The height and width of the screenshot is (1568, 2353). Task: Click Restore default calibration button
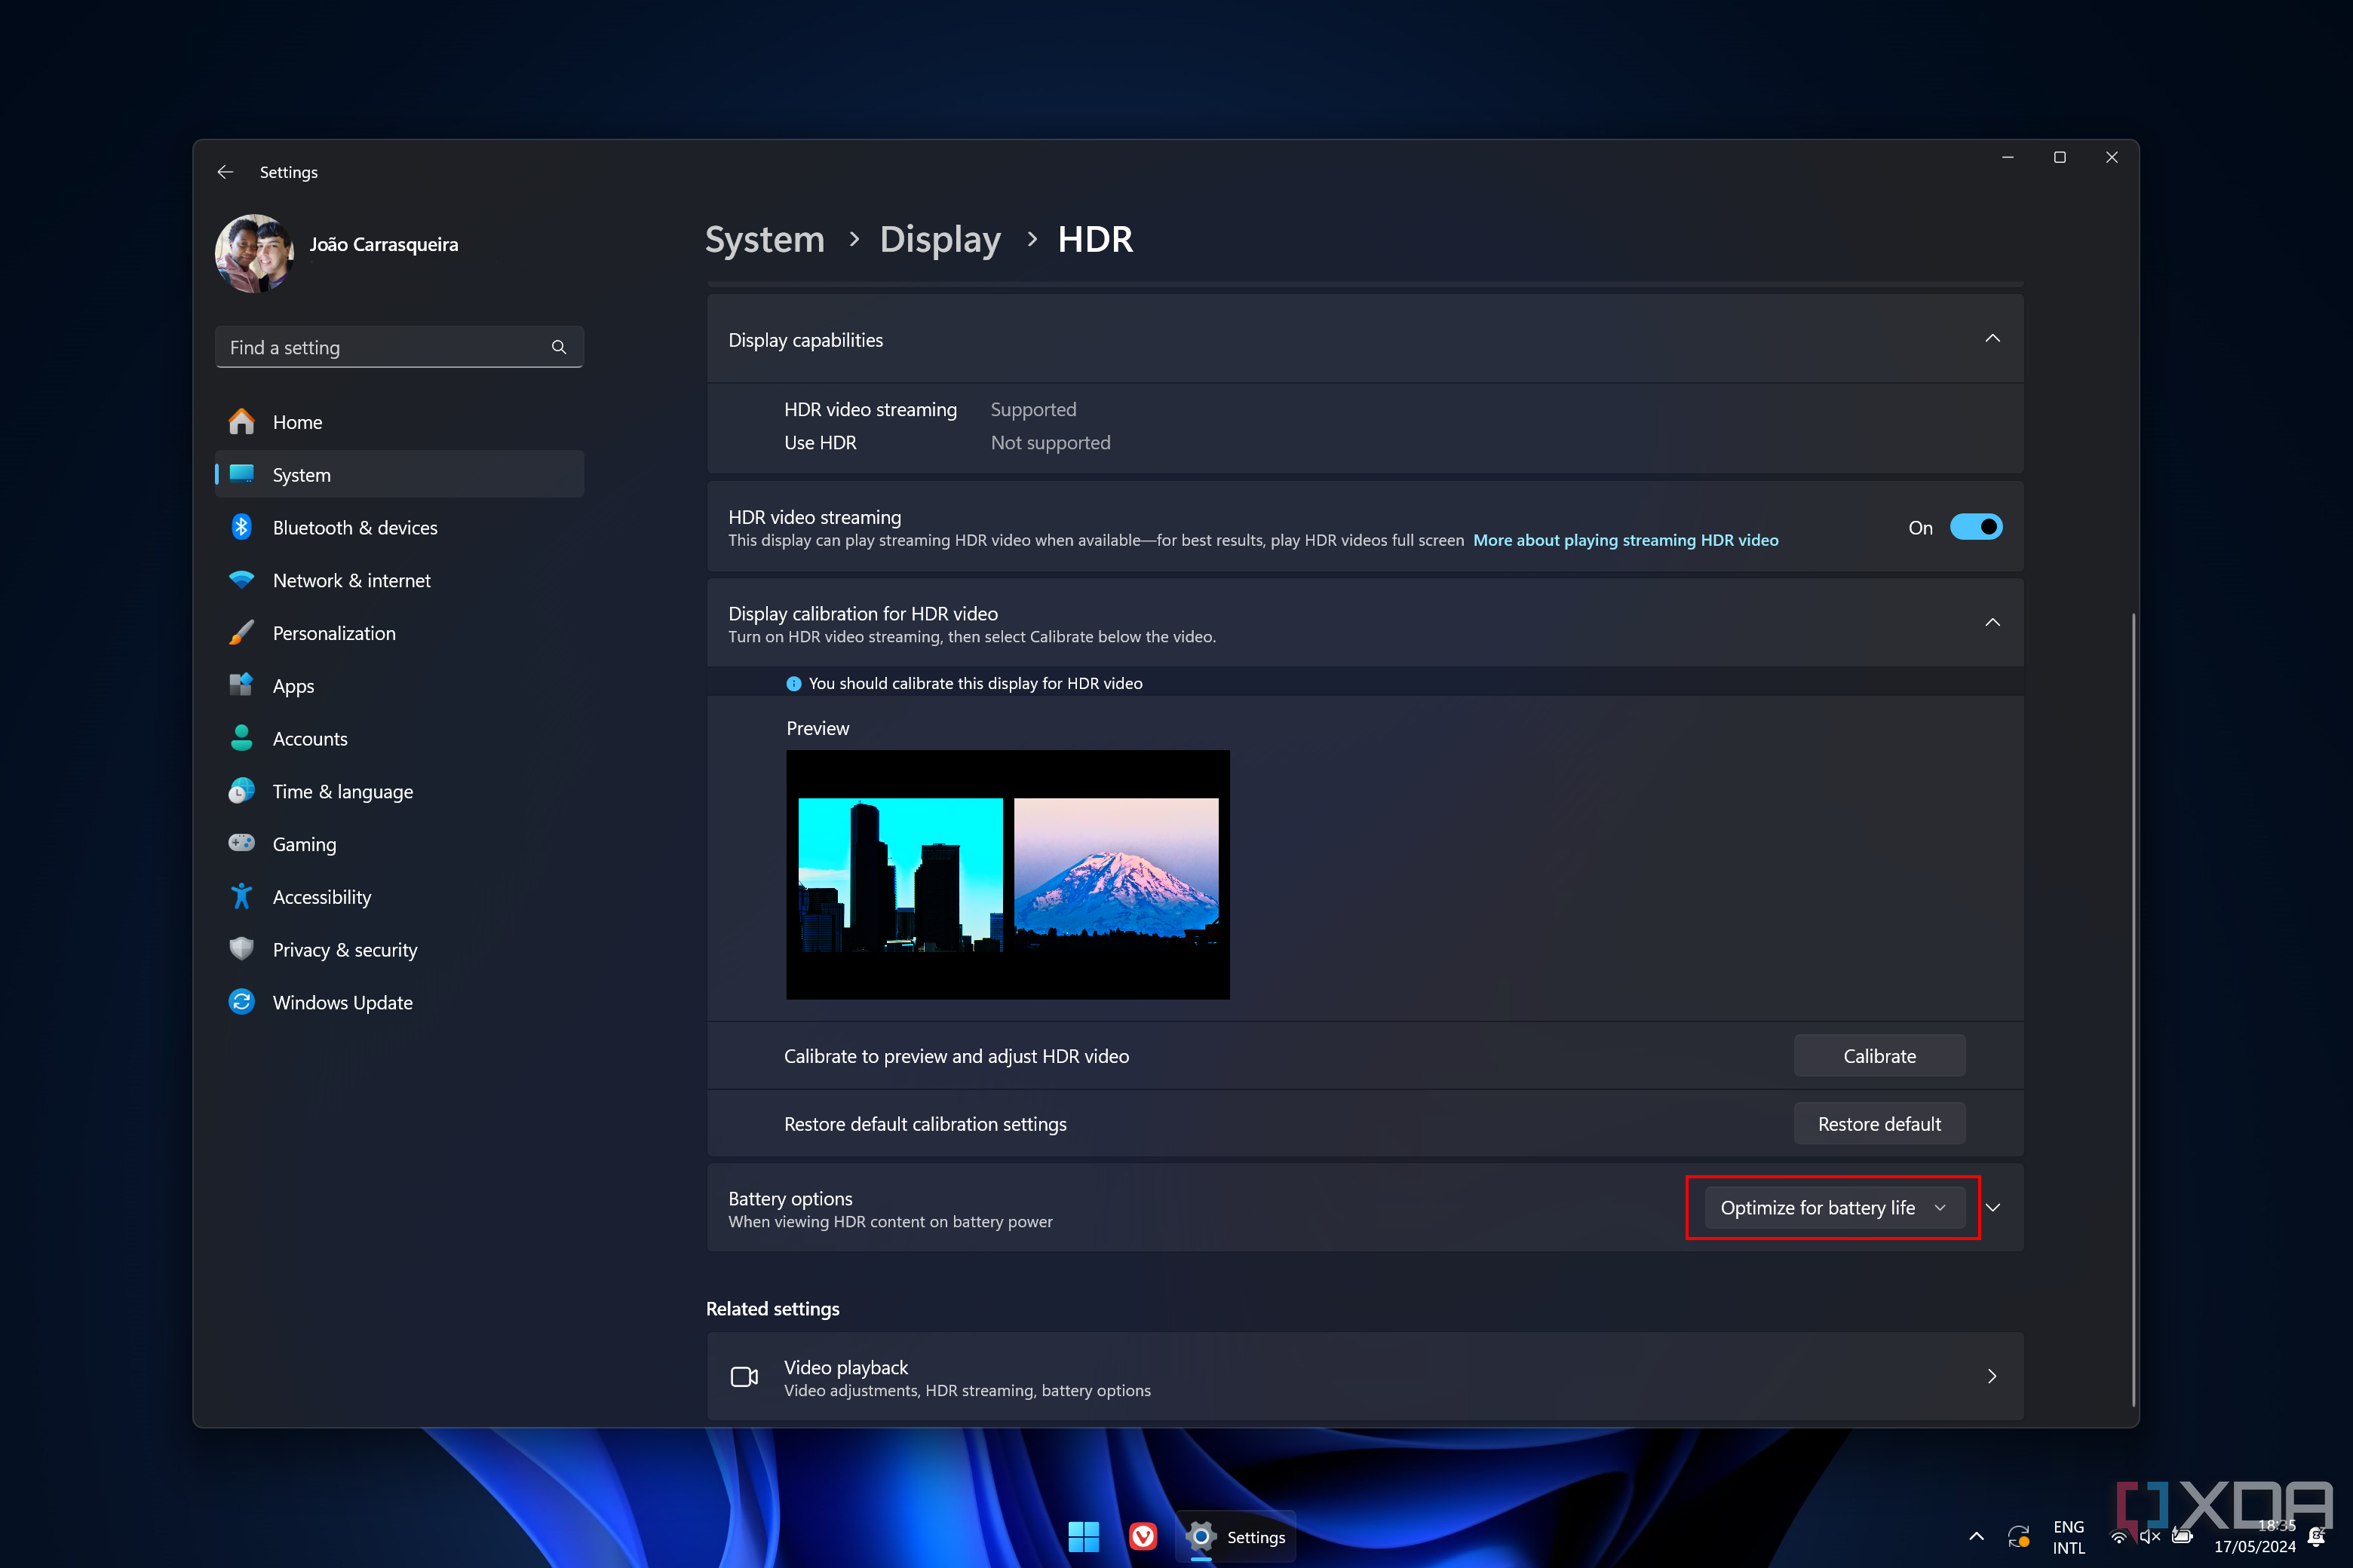click(1879, 1122)
